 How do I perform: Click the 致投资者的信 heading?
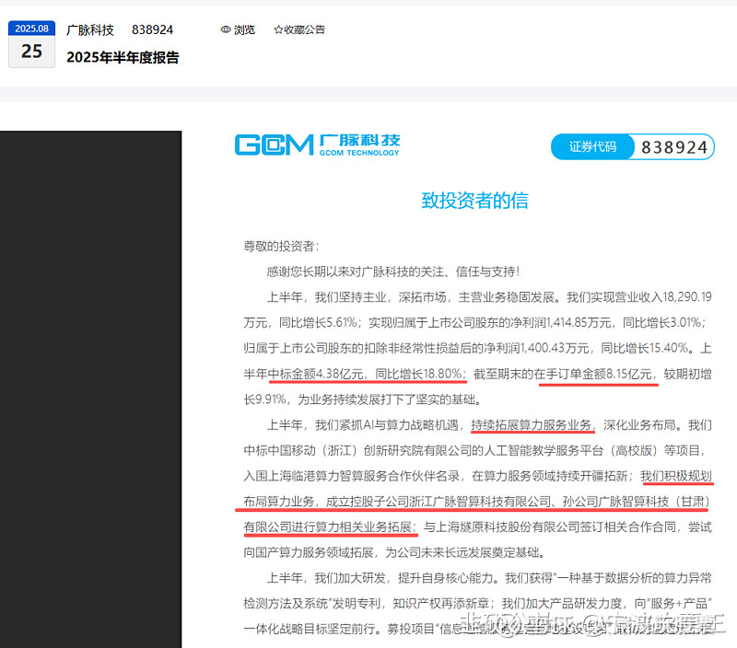(474, 201)
